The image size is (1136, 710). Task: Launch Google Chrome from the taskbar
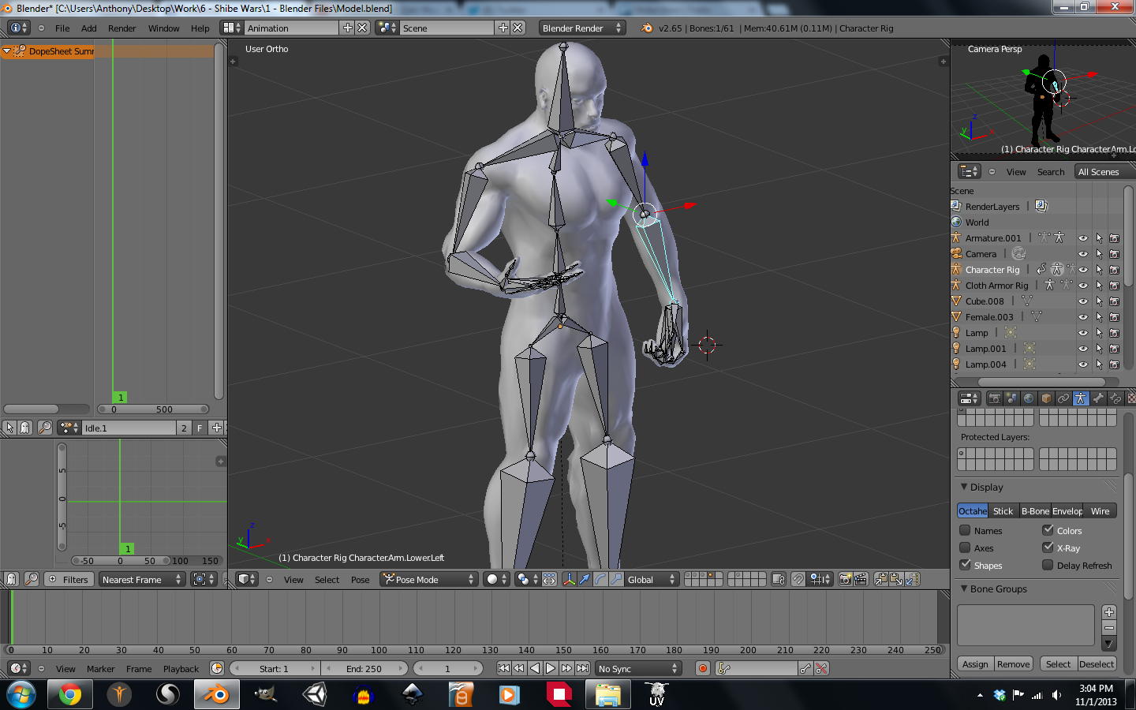pos(69,695)
